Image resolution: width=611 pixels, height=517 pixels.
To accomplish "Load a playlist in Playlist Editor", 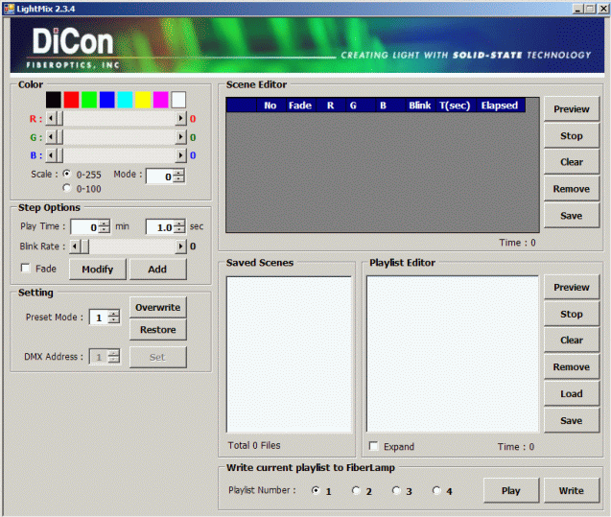I will 571,394.
